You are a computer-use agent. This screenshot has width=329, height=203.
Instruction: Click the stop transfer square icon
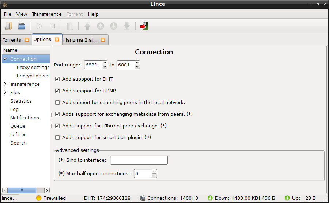[52, 26]
